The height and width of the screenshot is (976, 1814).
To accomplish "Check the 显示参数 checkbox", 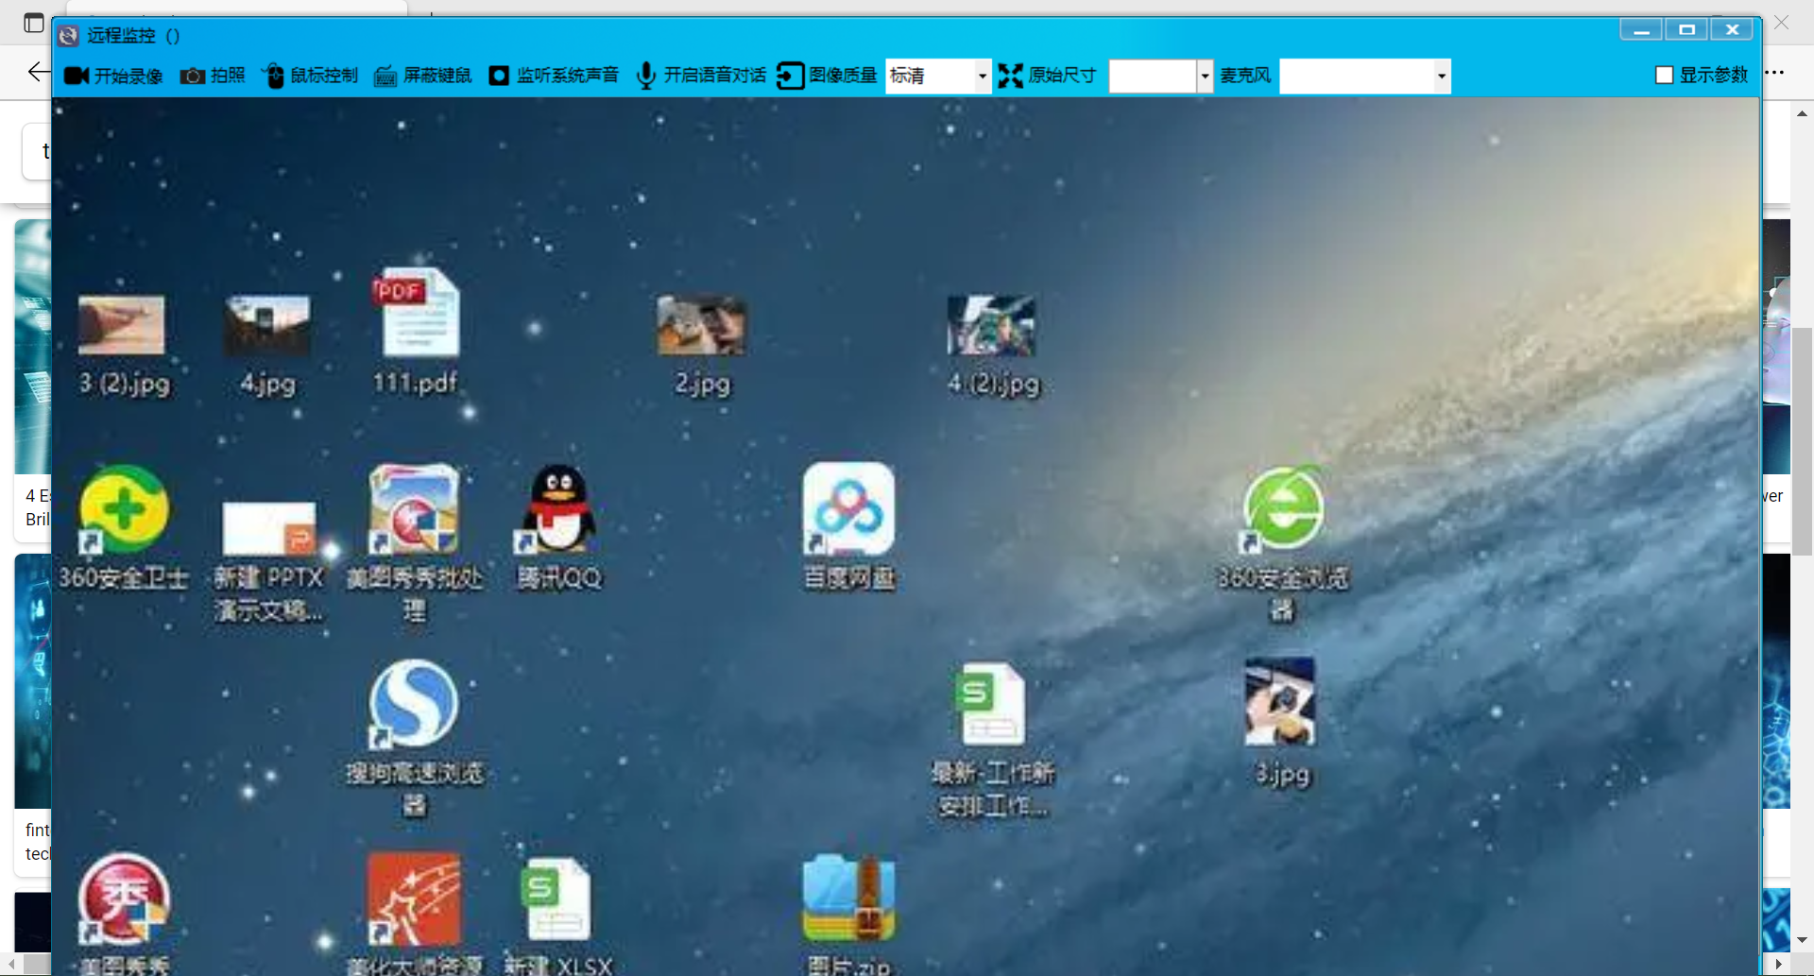I will (x=1665, y=76).
